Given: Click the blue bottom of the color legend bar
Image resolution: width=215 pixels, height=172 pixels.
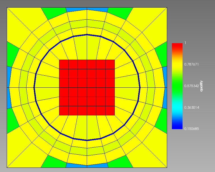Looking at the screenshot, I should click(x=177, y=127).
